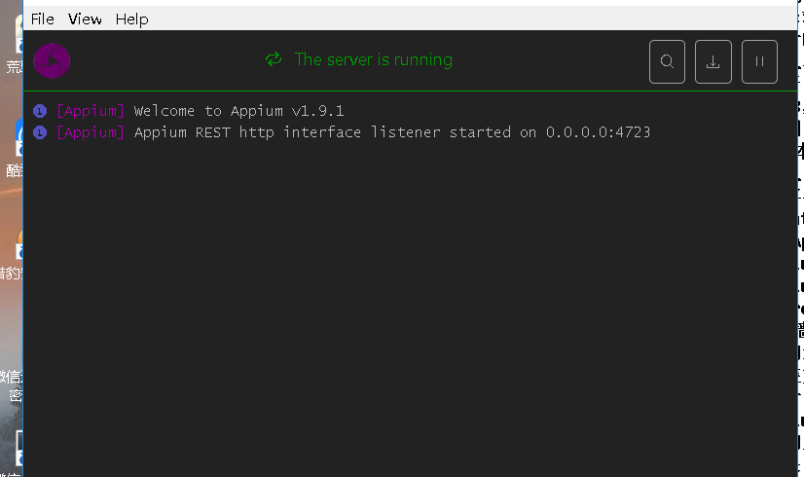Click the [Appium] tag on the REST line

pyautogui.click(x=91, y=132)
